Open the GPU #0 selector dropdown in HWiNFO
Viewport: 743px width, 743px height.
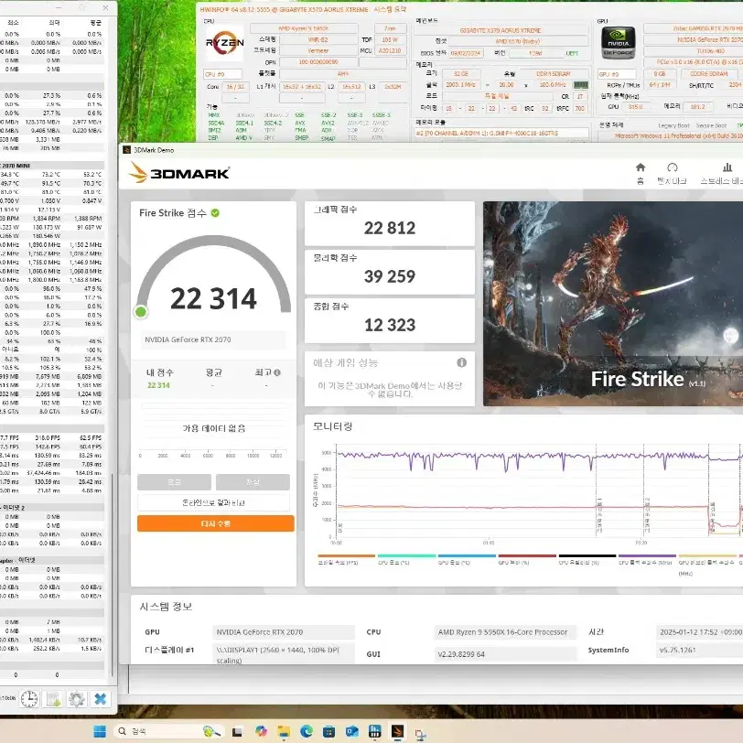617,74
